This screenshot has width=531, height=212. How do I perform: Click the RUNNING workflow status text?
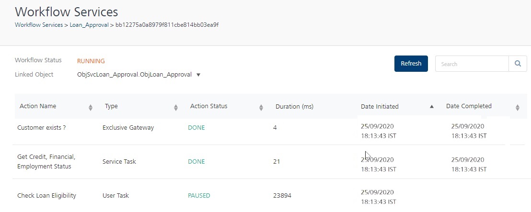pos(91,61)
